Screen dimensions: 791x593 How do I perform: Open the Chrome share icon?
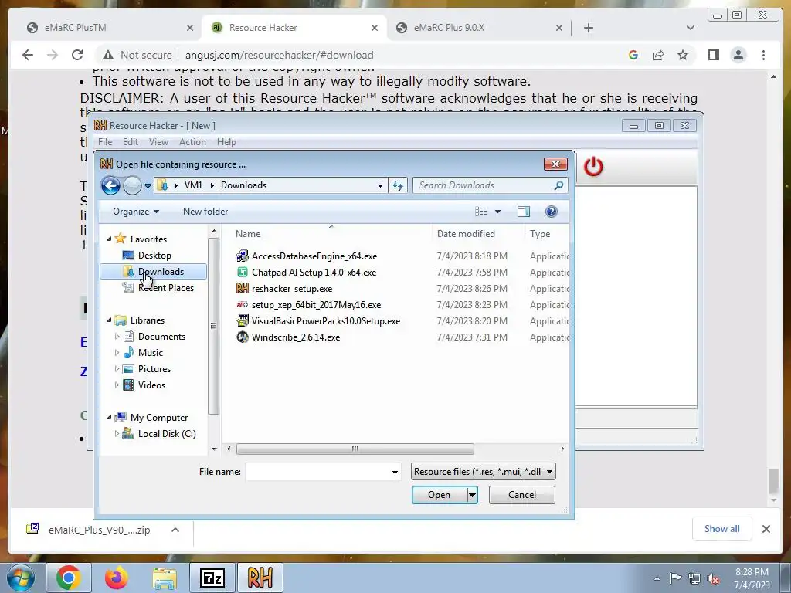[x=658, y=55]
